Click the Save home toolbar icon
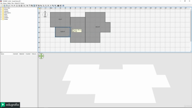The width and height of the screenshot is (192, 108). point(7,6)
